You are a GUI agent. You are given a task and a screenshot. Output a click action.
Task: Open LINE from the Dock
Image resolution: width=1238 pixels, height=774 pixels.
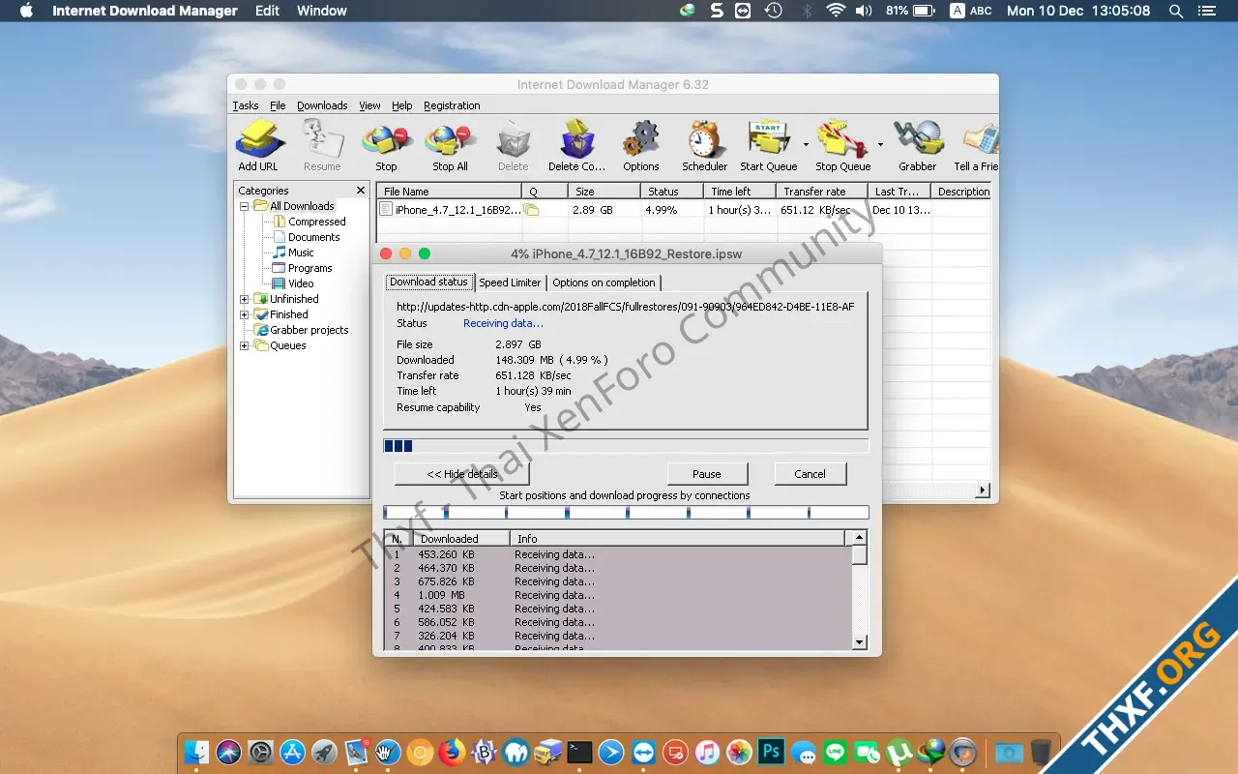click(x=836, y=752)
